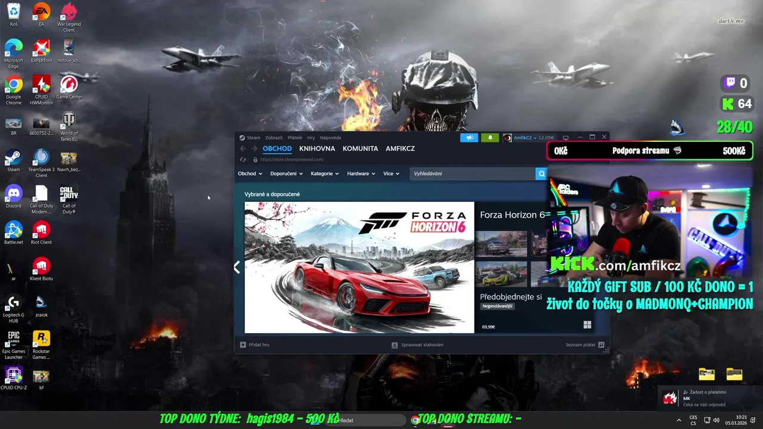Open the Žádost o přátelství notification from MK
Screen dimensions: 763x429
[709, 398]
